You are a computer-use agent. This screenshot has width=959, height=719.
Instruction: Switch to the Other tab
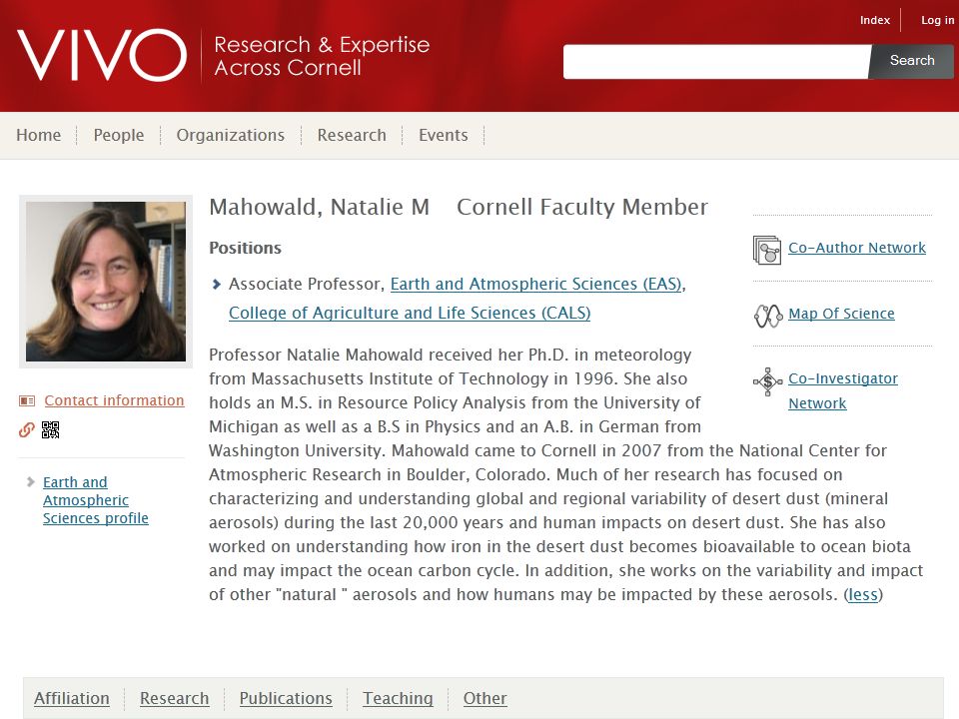point(485,698)
